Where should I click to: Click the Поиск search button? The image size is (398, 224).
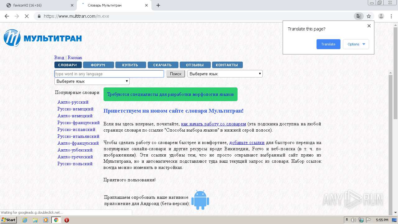pos(176,74)
